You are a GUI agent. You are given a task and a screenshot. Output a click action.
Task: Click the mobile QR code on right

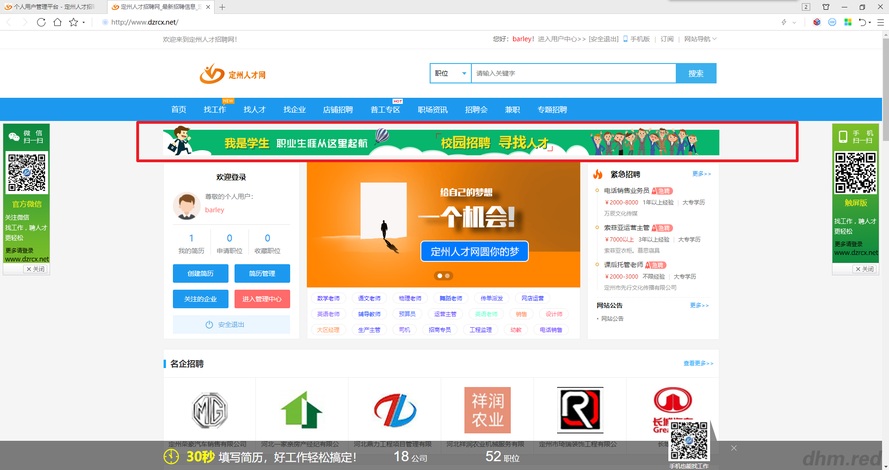[x=856, y=172]
